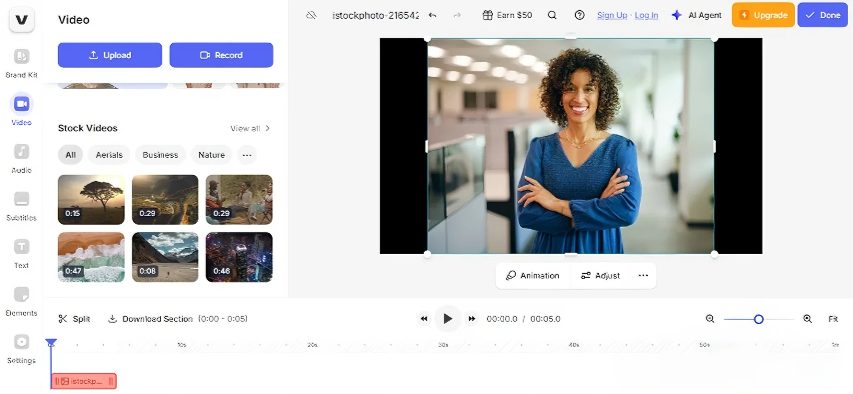Image resolution: width=853 pixels, height=394 pixels.
Task: Click the Done button
Action: tap(822, 15)
